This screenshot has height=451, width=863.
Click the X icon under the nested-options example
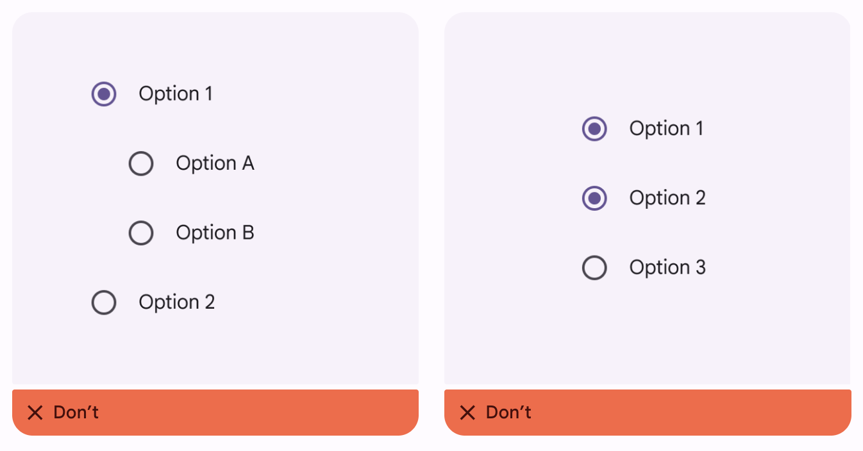point(35,413)
